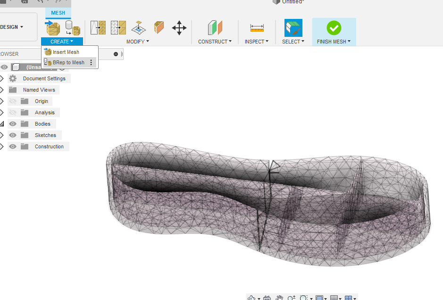Screen dimensions: 443x300
Task: Select the Zoom magnifier tool
Action: [291, 298]
